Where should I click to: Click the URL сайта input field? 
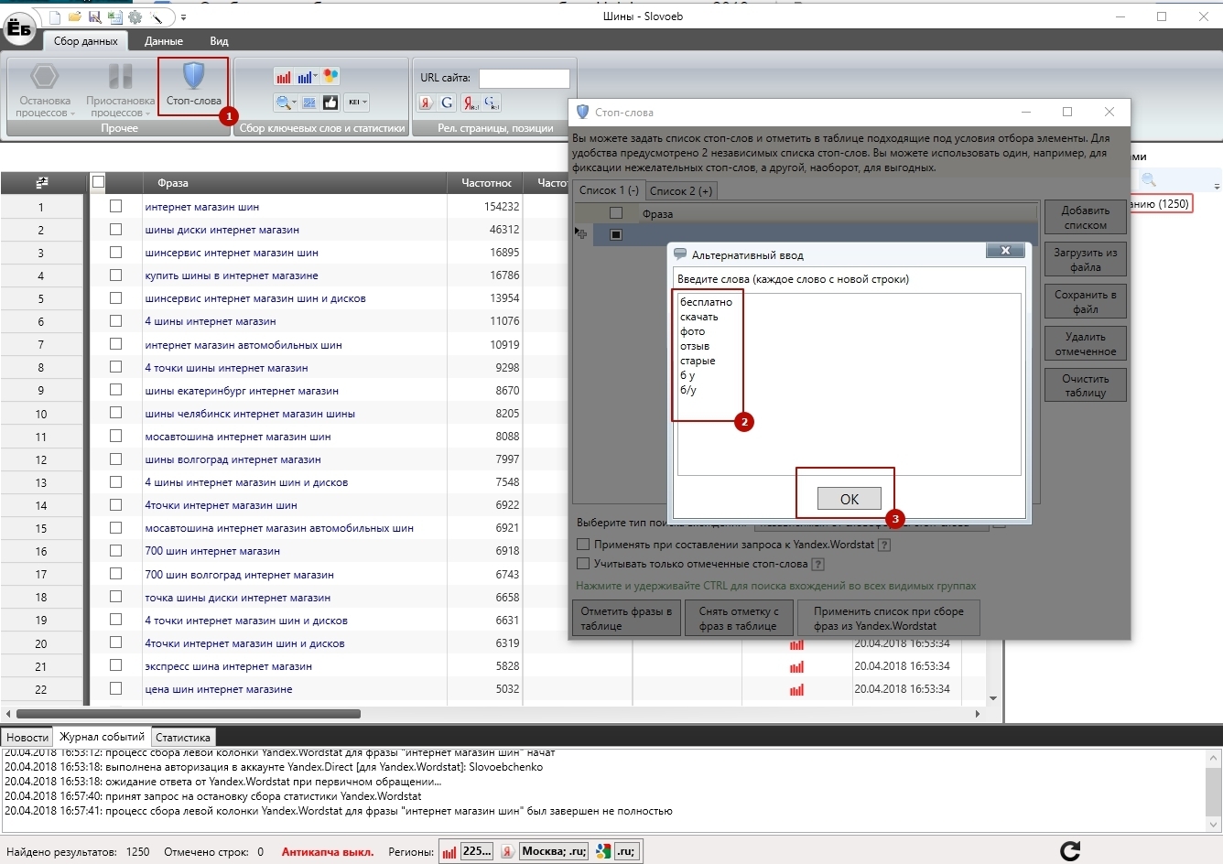(525, 79)
